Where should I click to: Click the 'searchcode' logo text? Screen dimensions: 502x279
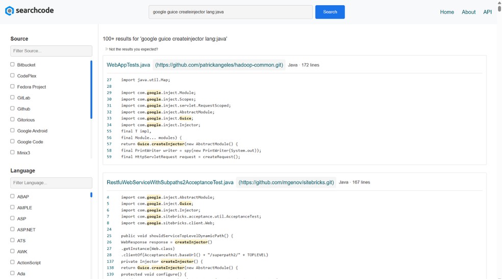(x=35, y=10)
